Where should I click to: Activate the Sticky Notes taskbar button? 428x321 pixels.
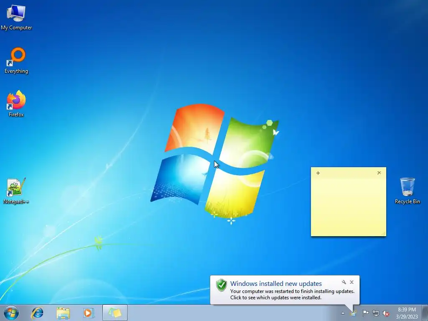click(x=115, y=313)
